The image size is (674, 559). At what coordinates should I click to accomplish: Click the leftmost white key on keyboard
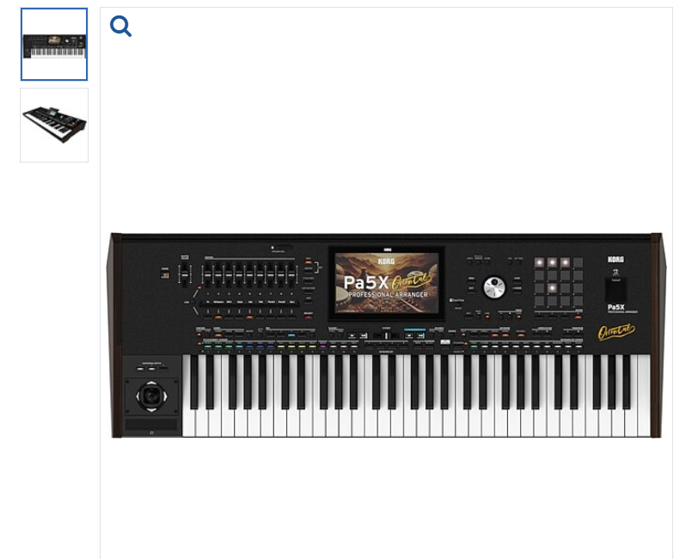[189, 397]
